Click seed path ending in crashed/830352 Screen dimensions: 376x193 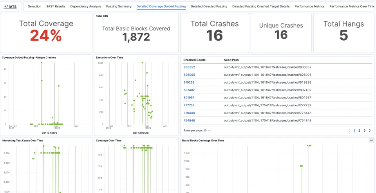click(x=268, y=67)
